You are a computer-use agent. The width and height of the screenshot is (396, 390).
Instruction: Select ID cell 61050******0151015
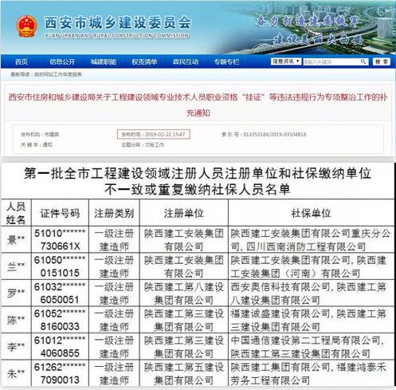pos(60,266)
